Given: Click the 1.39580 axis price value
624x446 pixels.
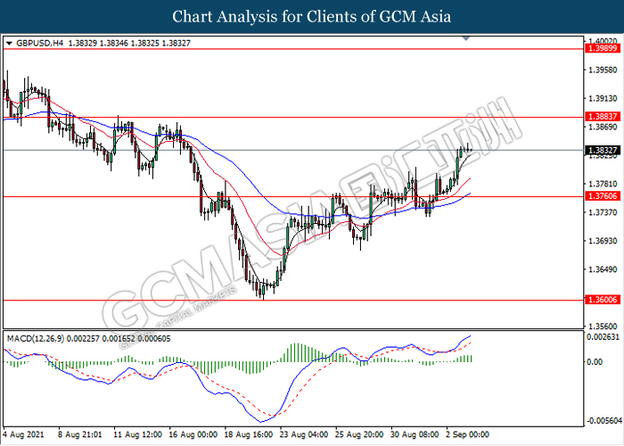Looking at the screenshot, I should pyautogui.click(x=603, y=70).
